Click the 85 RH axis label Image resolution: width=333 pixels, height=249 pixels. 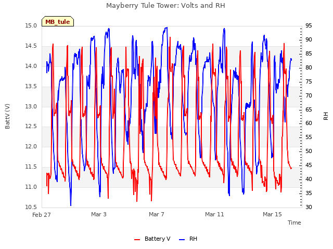(309, 53)
